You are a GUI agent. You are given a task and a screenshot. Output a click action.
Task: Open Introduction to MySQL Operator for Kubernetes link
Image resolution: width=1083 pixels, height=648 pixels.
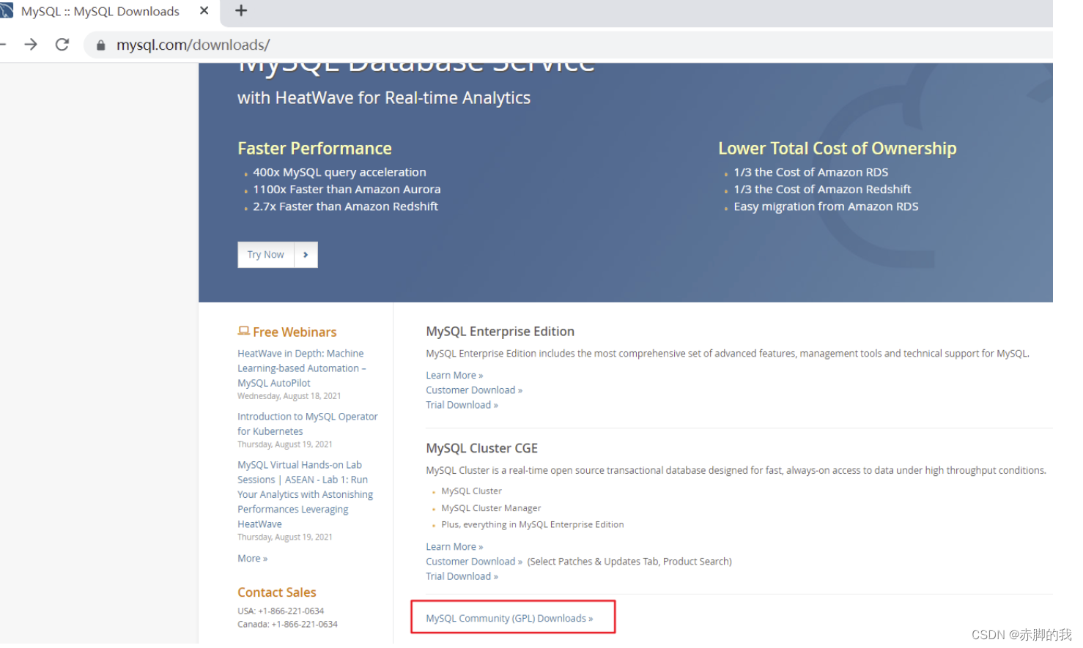(x=308, y=424)
